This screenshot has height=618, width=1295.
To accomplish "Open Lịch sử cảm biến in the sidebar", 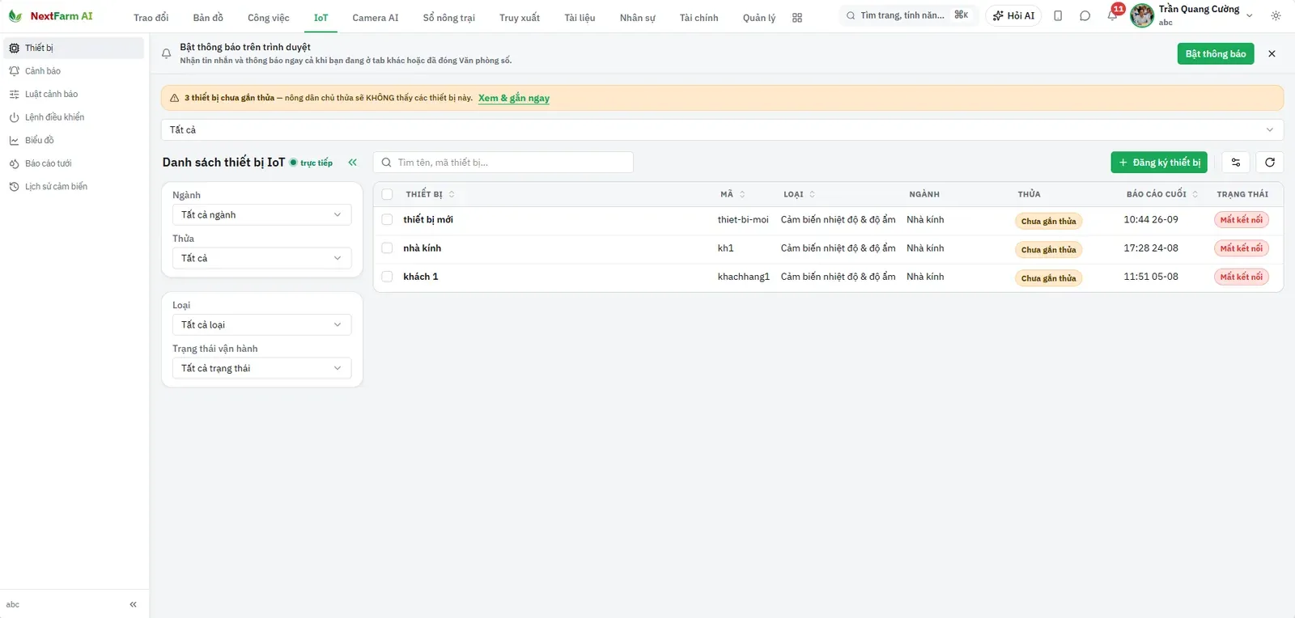I will 74,187.
